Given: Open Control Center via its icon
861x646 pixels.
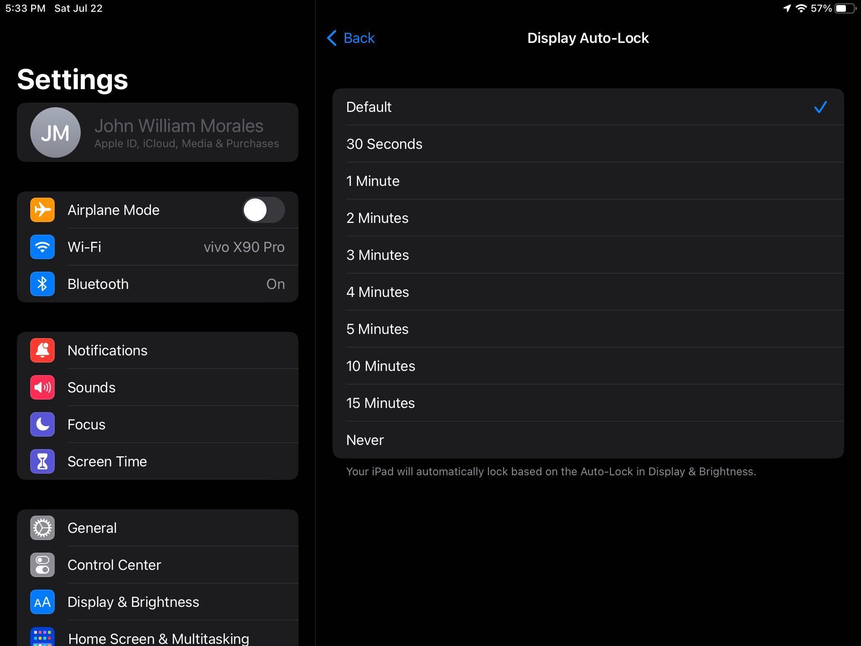Looking at the screenshot, I should pos(42,565).
